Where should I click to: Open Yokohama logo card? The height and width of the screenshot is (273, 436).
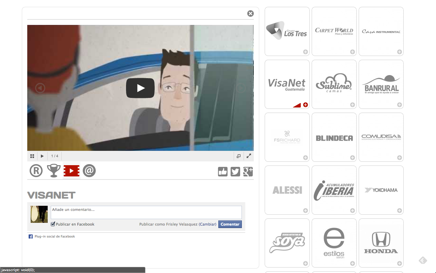381,190
